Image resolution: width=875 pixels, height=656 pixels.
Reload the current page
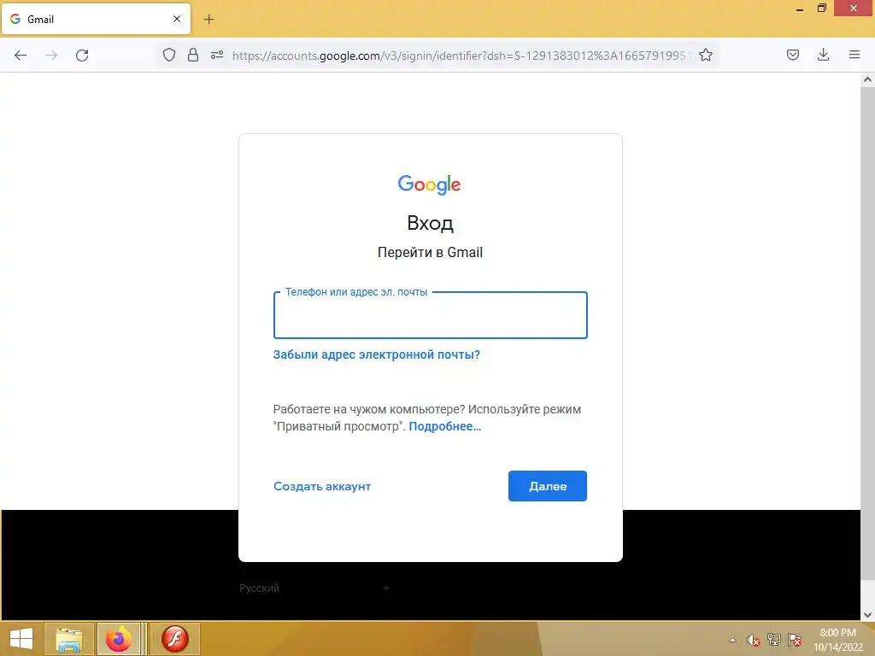tap(82, 56)
